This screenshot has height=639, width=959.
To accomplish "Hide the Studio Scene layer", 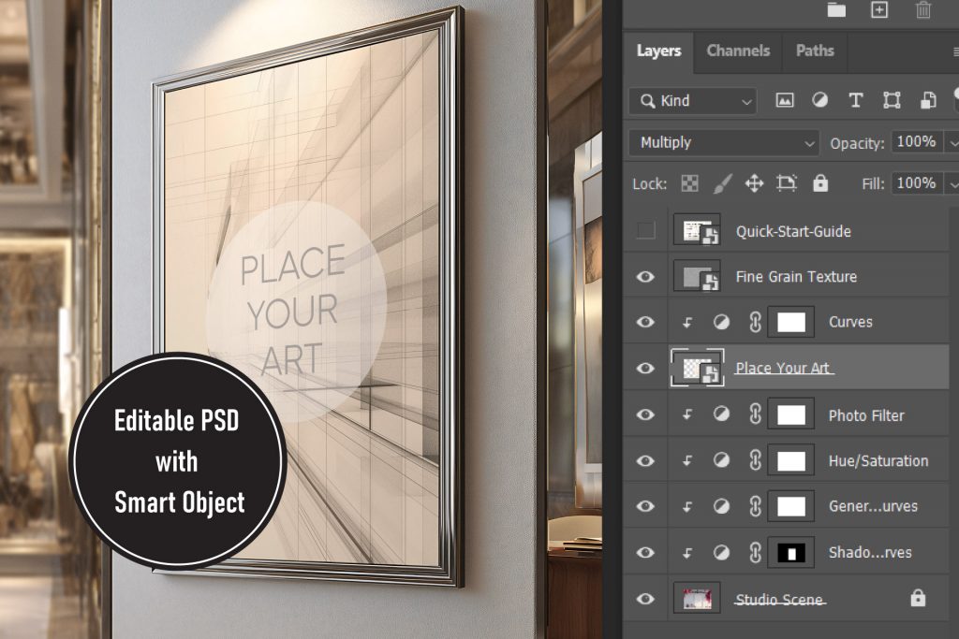I will (645, 599).
